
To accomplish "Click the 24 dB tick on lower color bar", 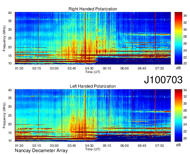I will [x=185, y=124].
